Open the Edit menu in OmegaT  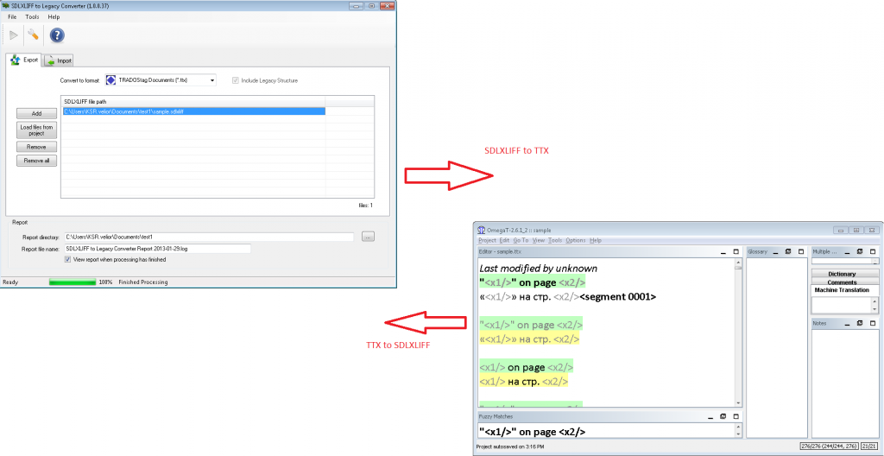(504, 240)
